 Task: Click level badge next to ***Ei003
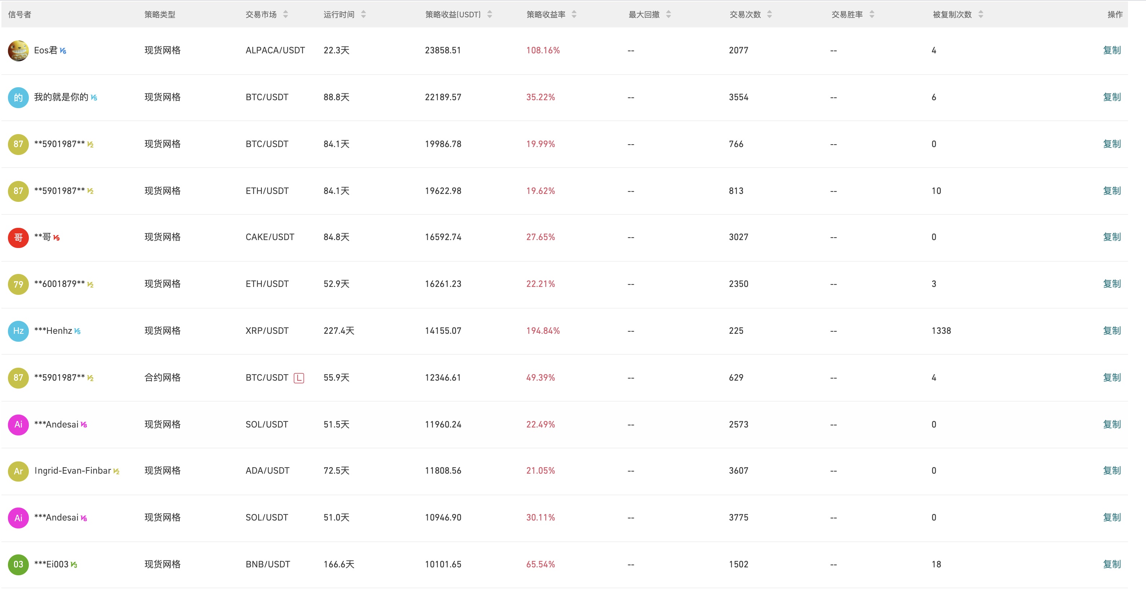click(x=74, y=565)
